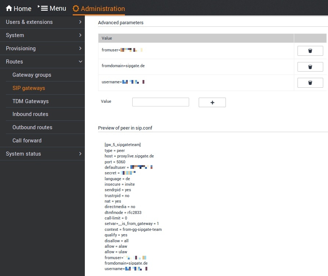This screenshot has height=276, width=328.
Task: Open Call forward settings
Action: click(x=27, y=141)
